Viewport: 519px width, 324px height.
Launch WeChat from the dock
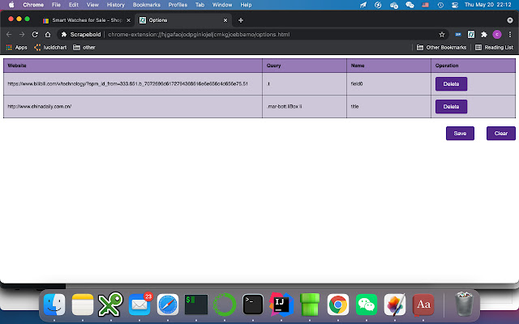[367, 305]
